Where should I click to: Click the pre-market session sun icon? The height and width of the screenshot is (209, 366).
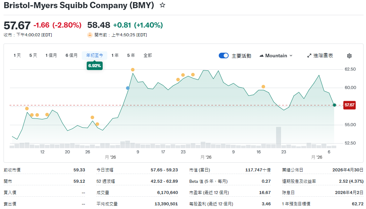[x=90, y=35]
